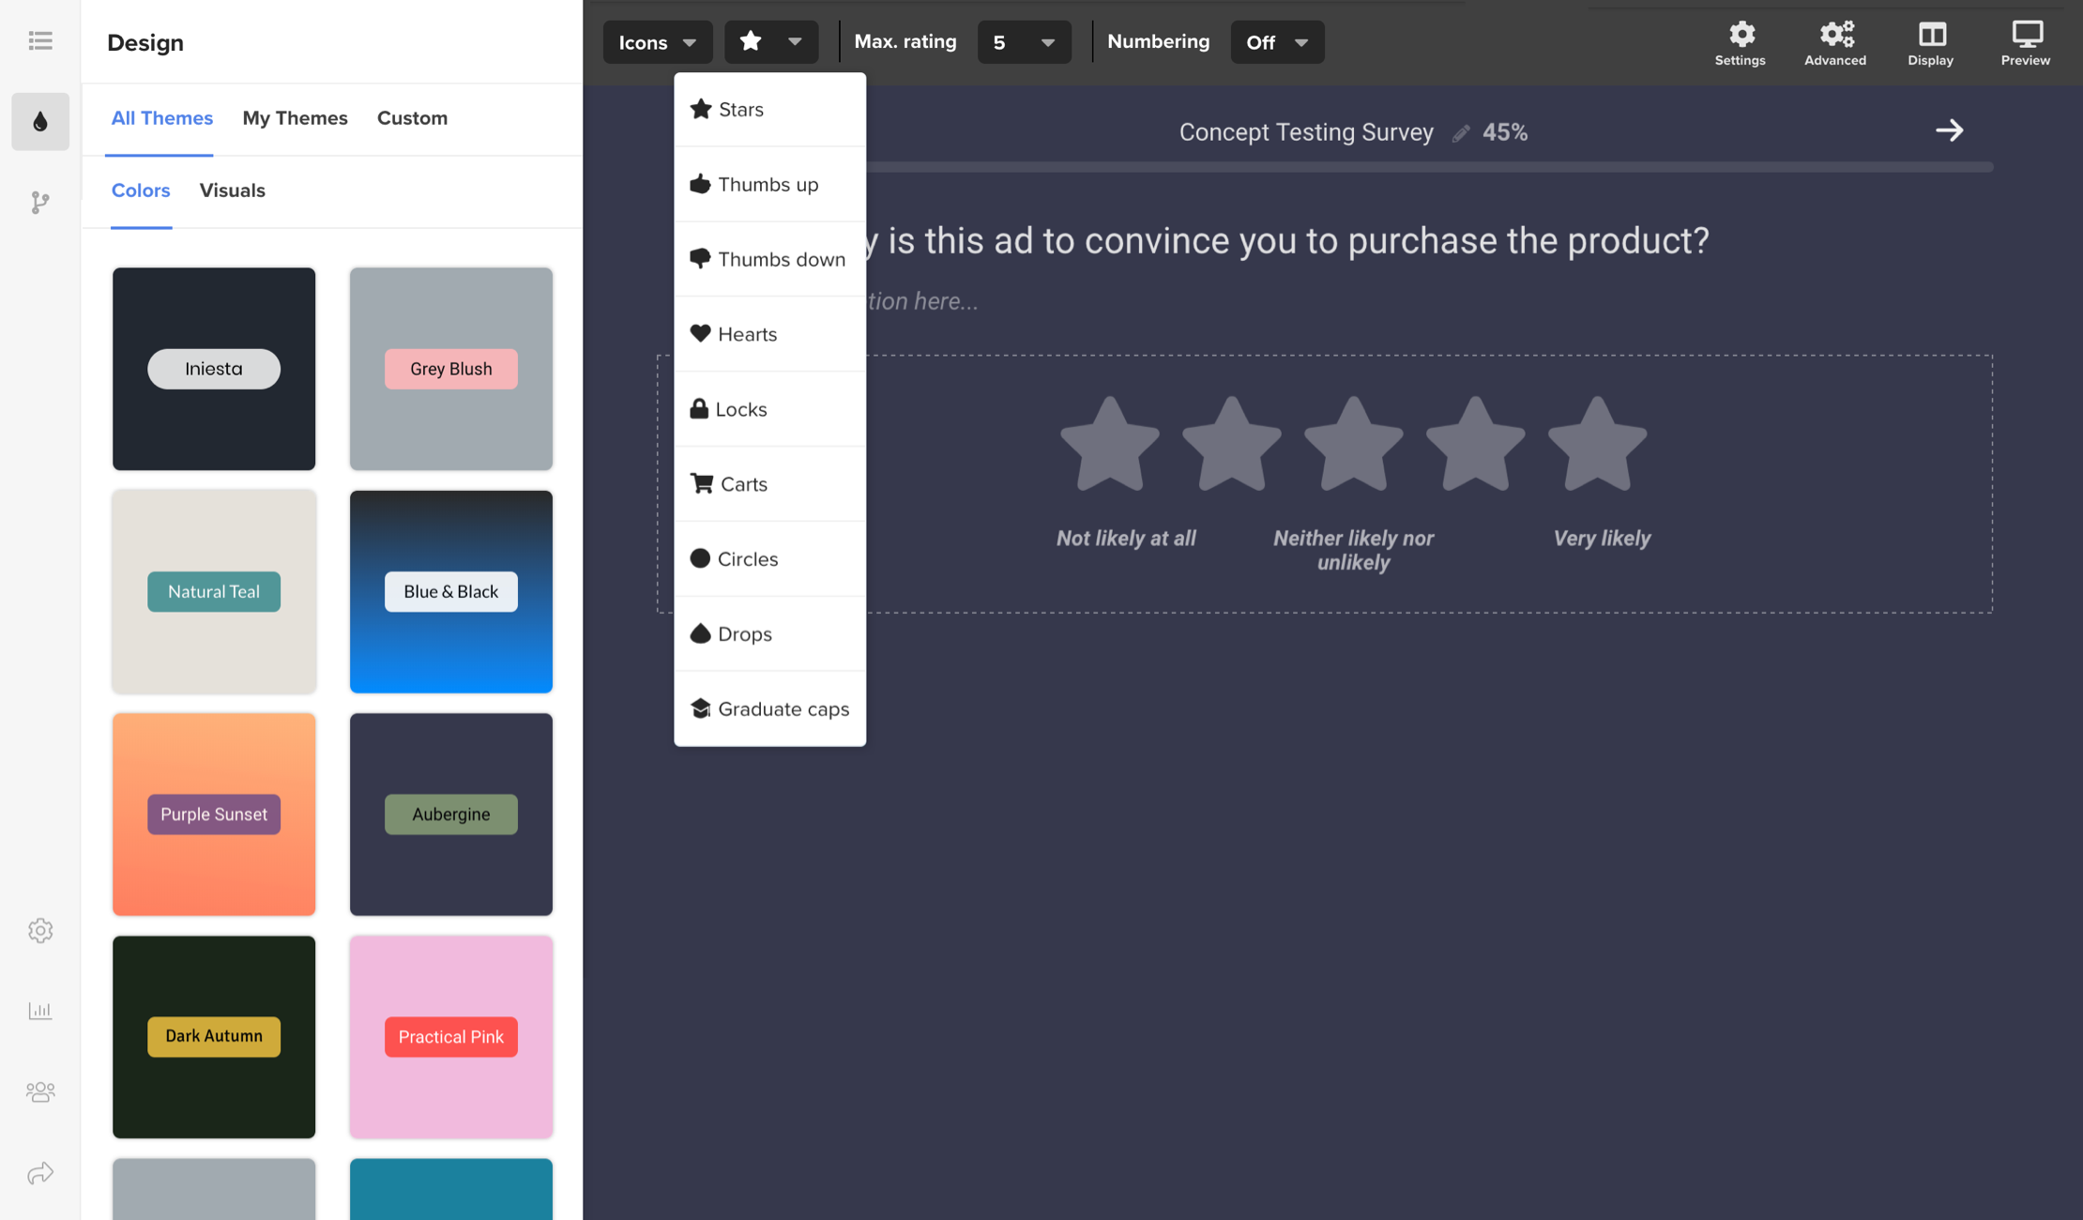Click the fifth rating star
The image size is (2083, 1220).
pyautogui.click(x=1597, y=445)
